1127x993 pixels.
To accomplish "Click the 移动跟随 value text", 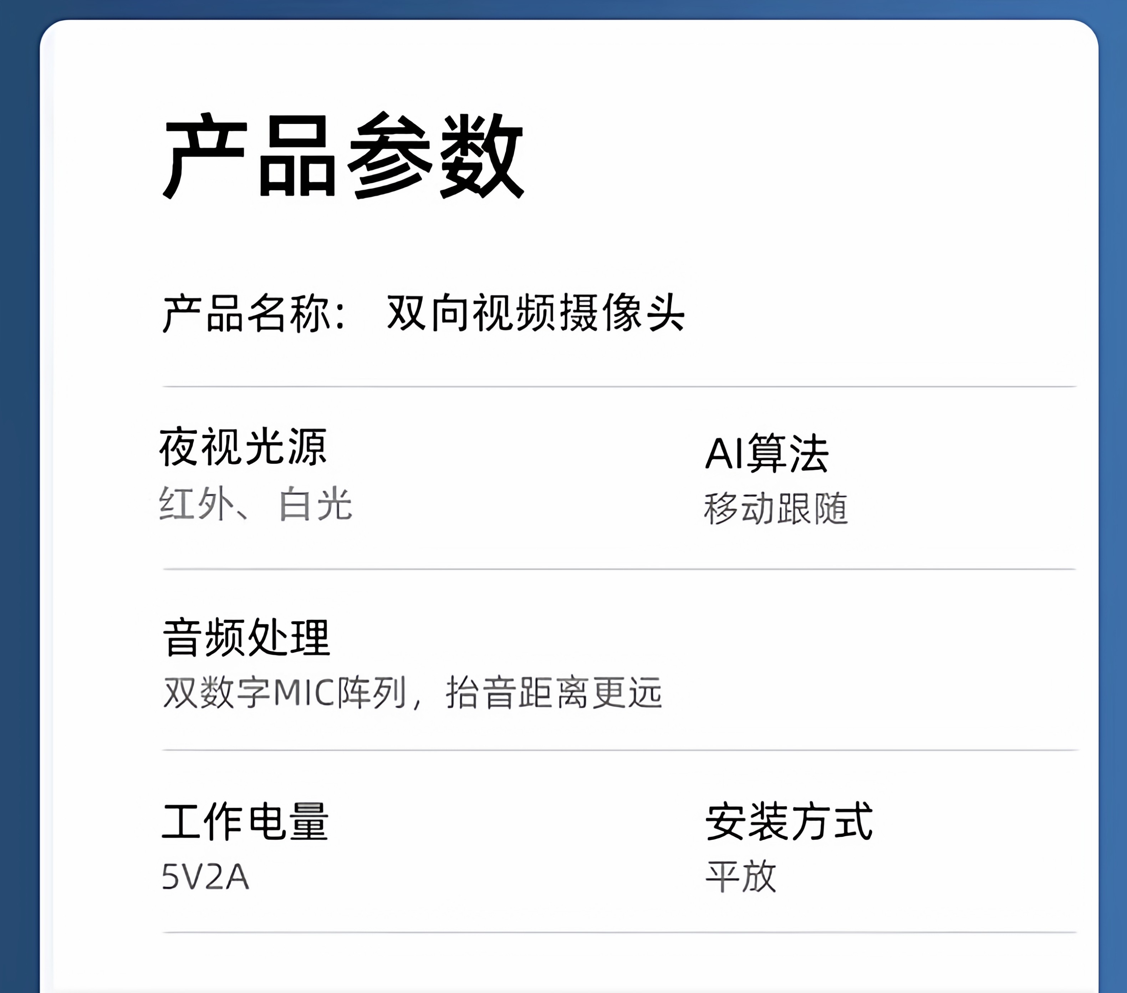I will (776, 508).
